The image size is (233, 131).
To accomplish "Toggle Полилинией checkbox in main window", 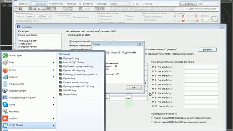I will [98, 16].
